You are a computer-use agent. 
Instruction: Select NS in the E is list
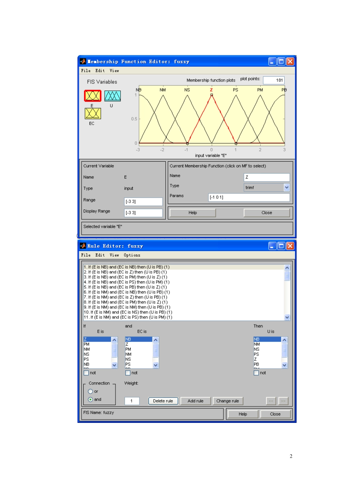click(97, 354)
